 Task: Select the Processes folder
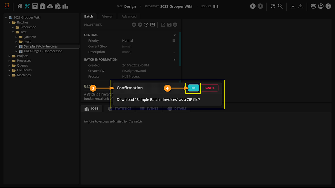[x=24, y=61]
